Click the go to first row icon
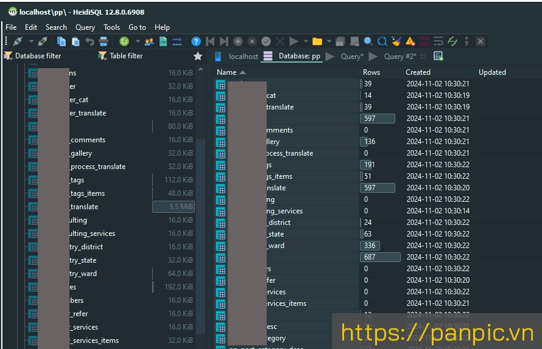 (x=210, y=41)
